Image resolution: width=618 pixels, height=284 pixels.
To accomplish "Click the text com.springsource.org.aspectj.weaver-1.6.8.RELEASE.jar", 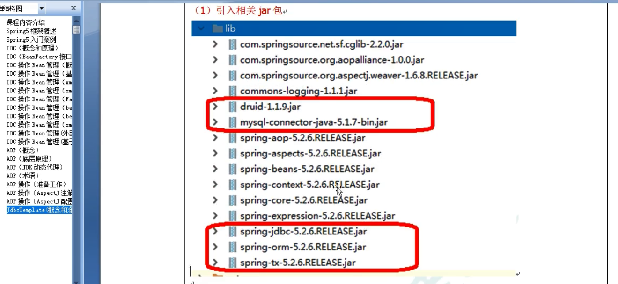I will click(359, 75).
